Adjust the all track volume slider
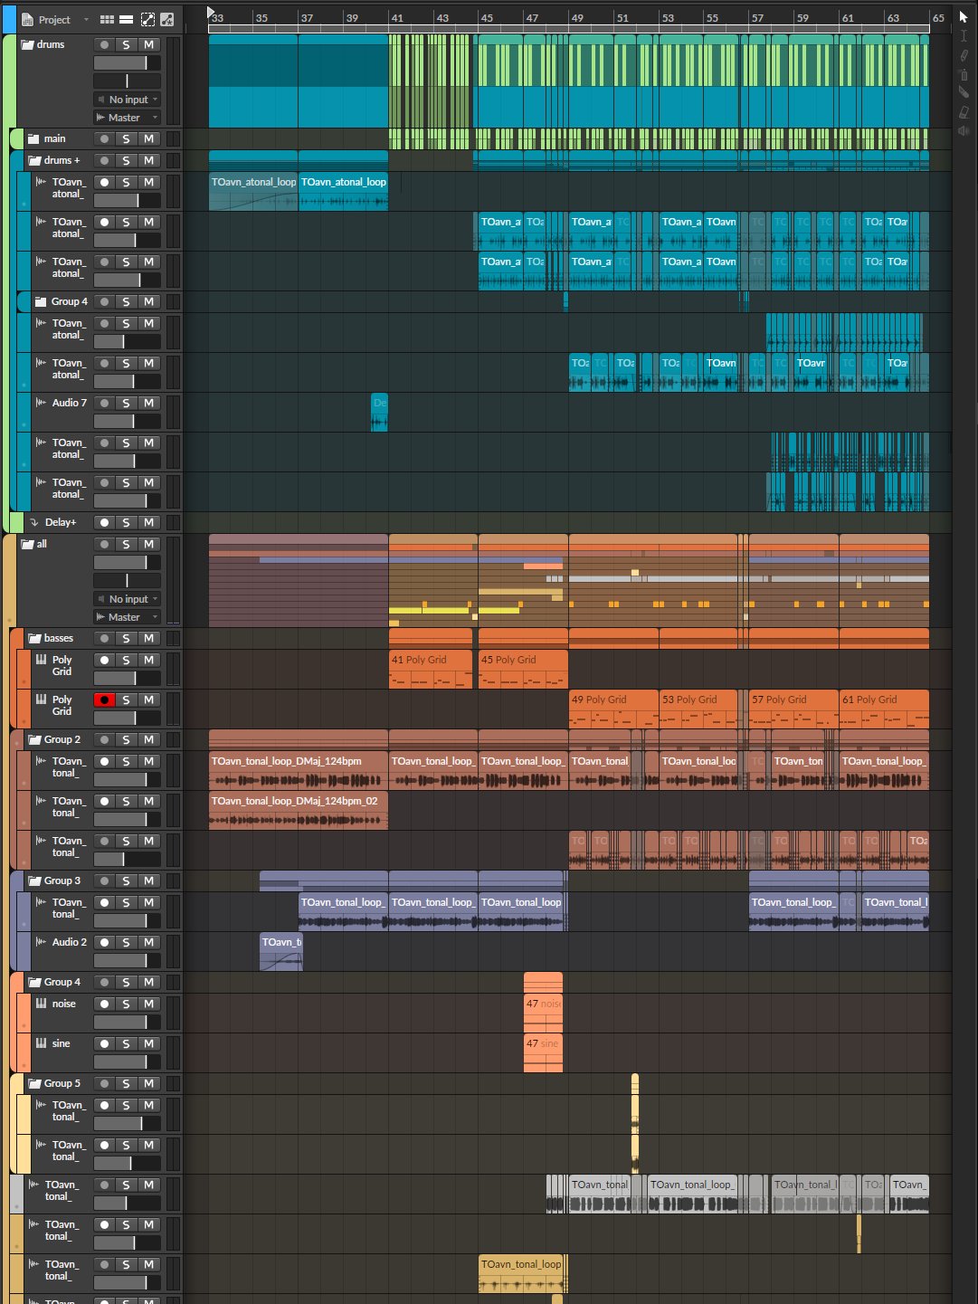 tap(127, 562)
